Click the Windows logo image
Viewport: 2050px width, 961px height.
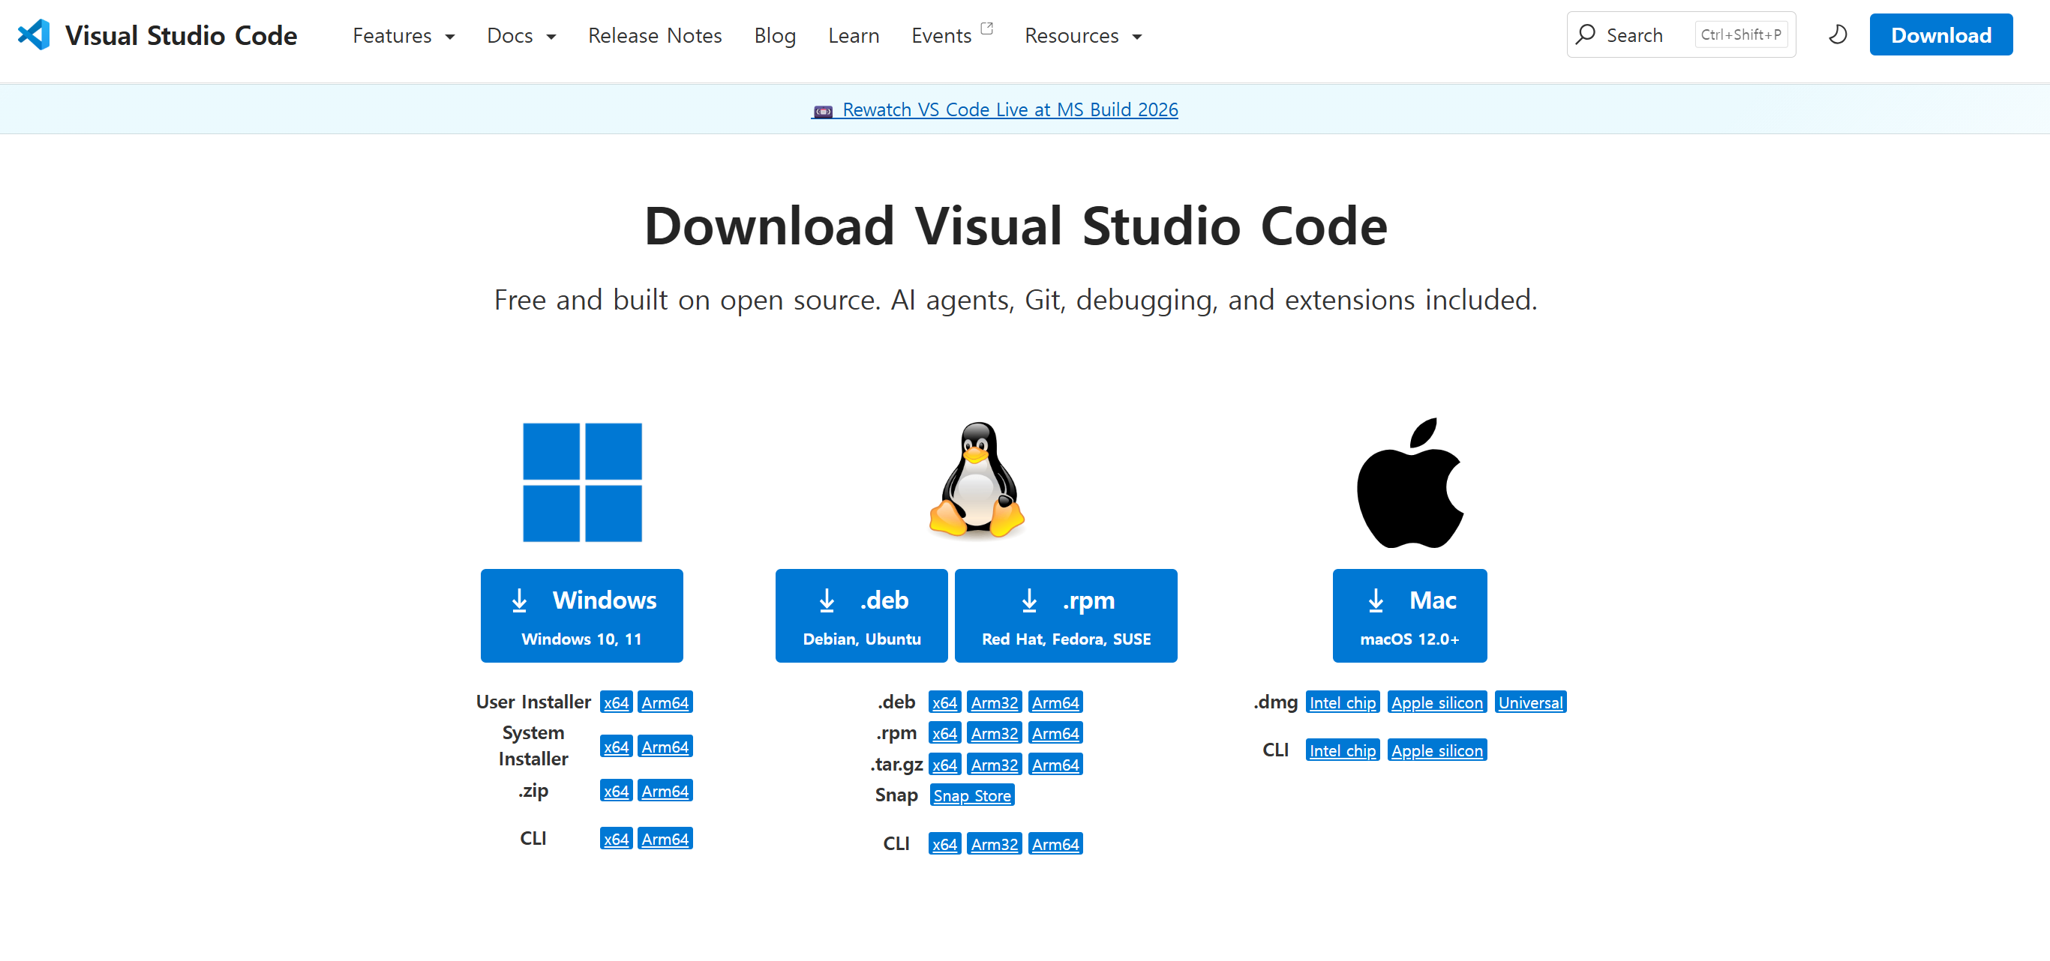coord(582,482)
